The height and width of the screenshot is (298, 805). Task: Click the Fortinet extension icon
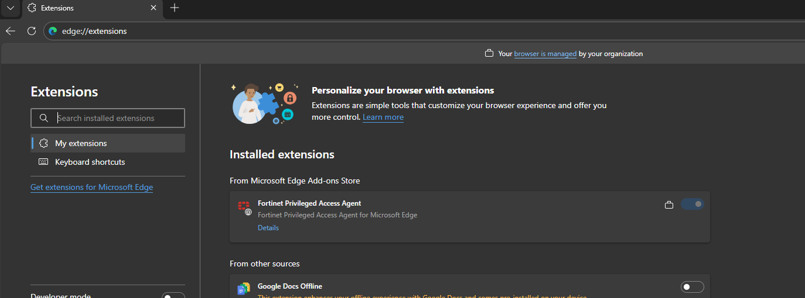[244, 207]
